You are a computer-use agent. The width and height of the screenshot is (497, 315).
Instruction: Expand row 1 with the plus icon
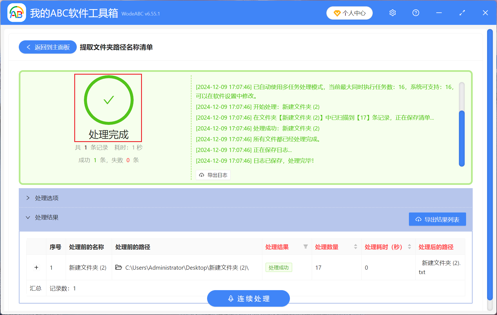[36, 267]
